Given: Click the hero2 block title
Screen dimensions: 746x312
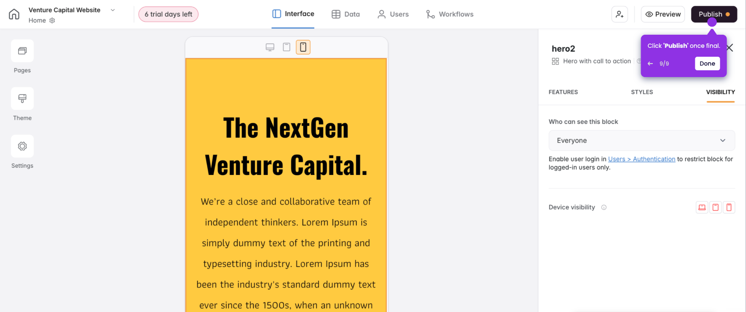Looking at the screenshot, I should 564,49.
